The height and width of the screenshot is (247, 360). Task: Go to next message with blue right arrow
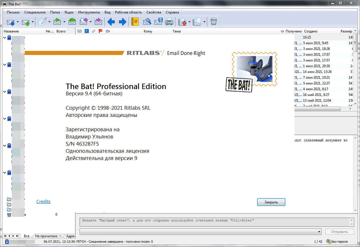tap(122, 22)
